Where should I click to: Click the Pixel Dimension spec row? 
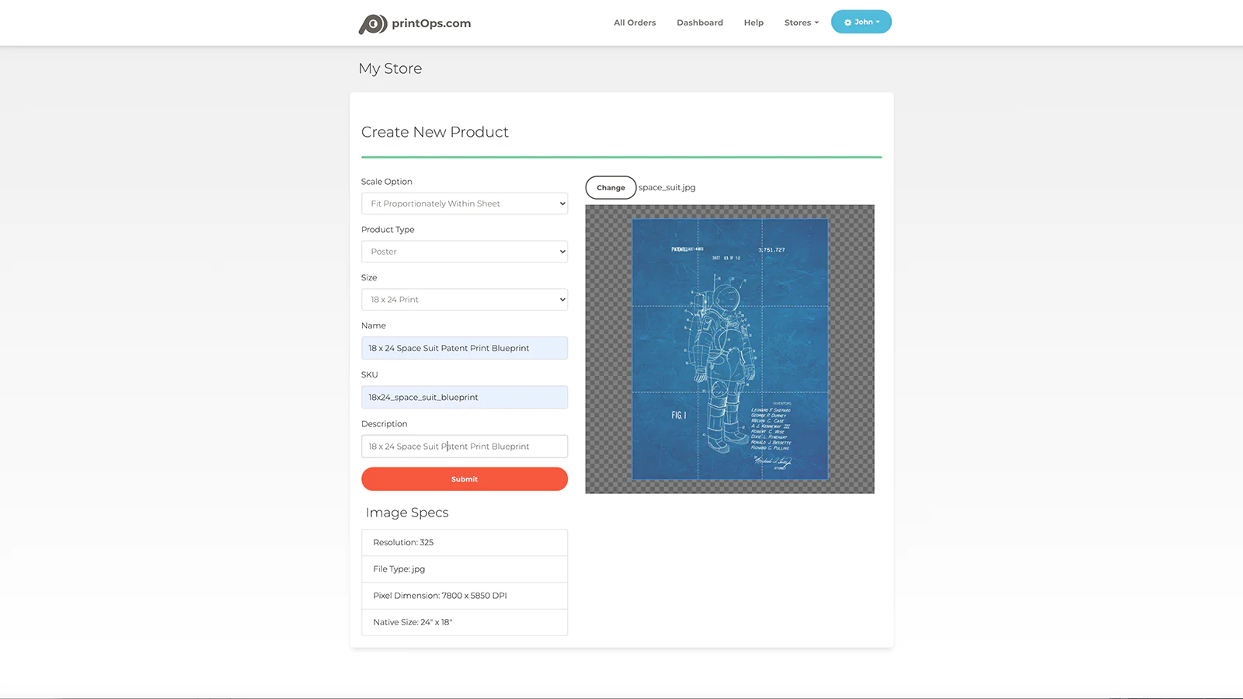click(x=464, y=596)
